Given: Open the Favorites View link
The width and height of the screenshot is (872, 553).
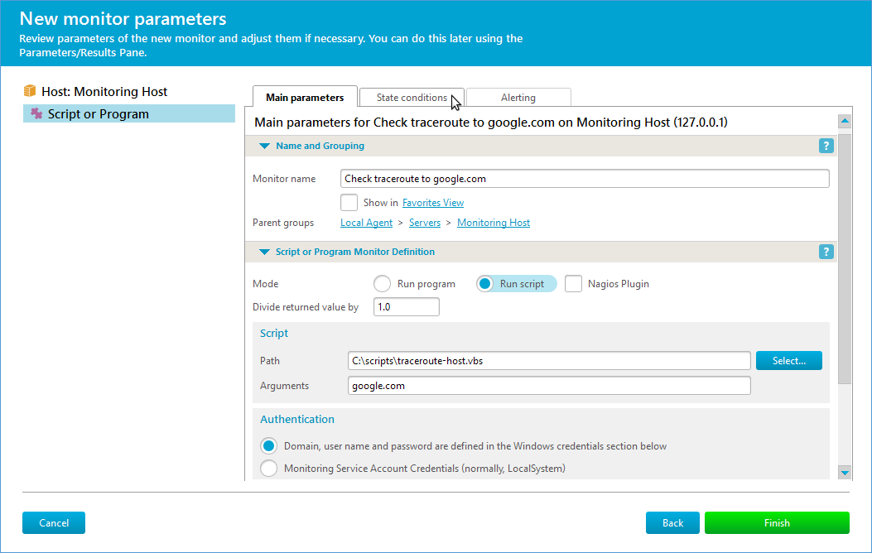Looking at the screenshot, I should tap(432, 203).
